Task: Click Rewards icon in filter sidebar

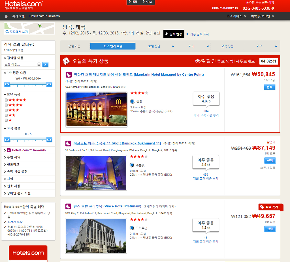Action: tap(9, 150)
